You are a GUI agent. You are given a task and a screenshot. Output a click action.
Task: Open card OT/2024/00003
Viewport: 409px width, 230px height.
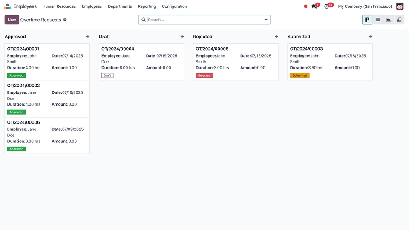[330, 62]
